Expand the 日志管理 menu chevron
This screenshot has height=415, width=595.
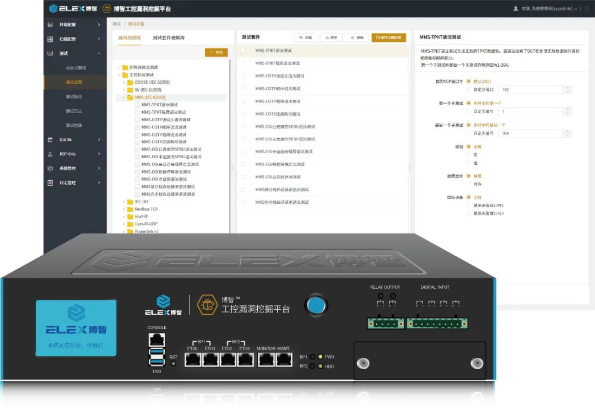99,182
